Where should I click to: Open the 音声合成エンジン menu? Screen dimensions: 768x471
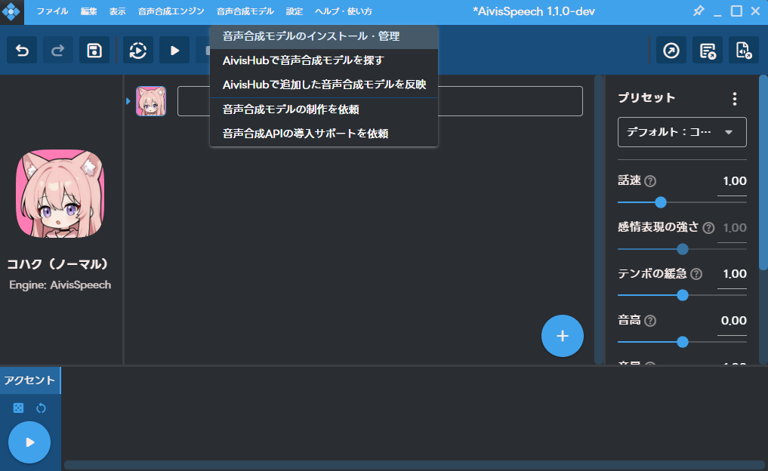pos(171,11)
